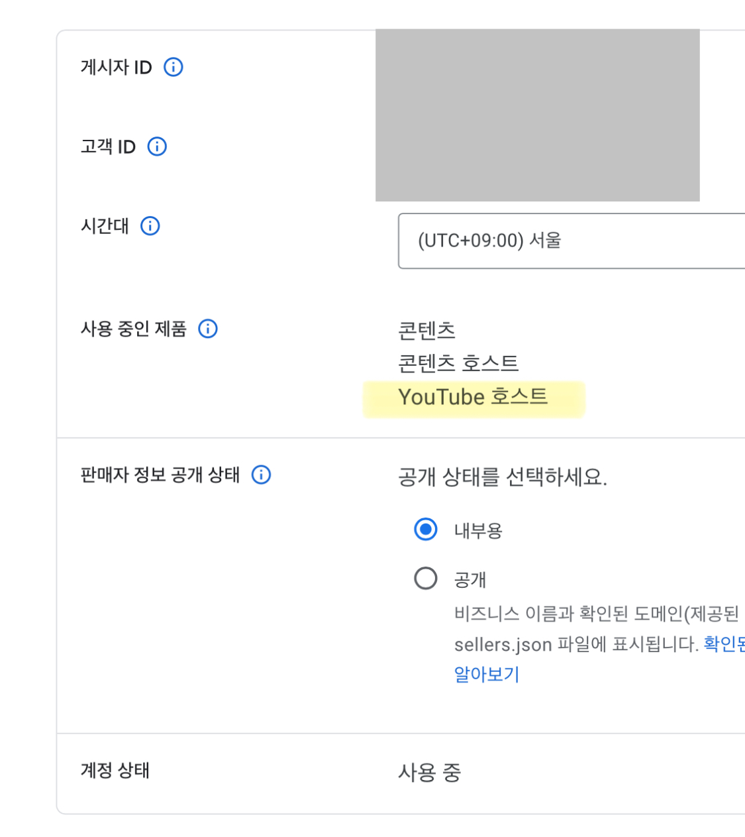Click the 고객 ID label

[x=109, y=146]
